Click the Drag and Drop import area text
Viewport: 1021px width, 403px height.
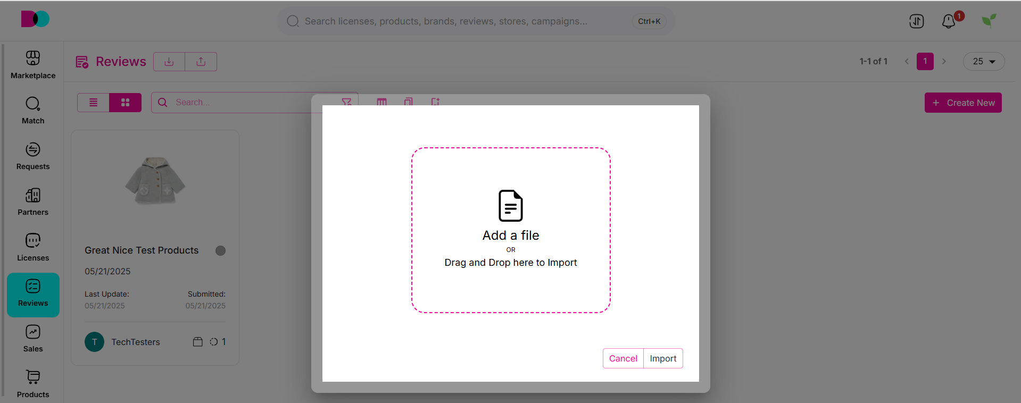[511, 263]
